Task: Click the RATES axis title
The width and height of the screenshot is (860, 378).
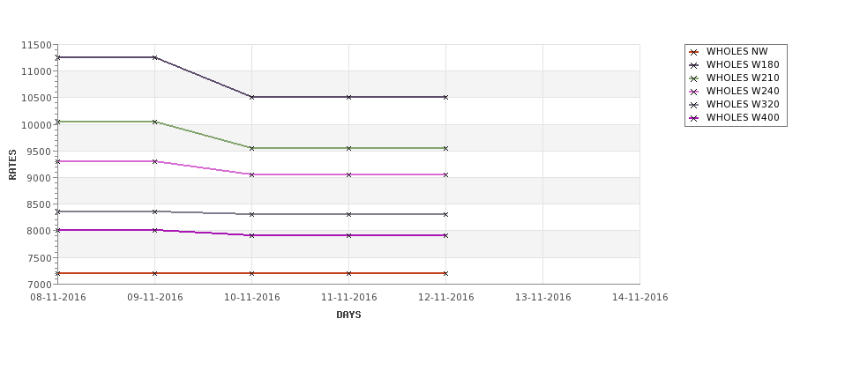Action: point(12,165)
